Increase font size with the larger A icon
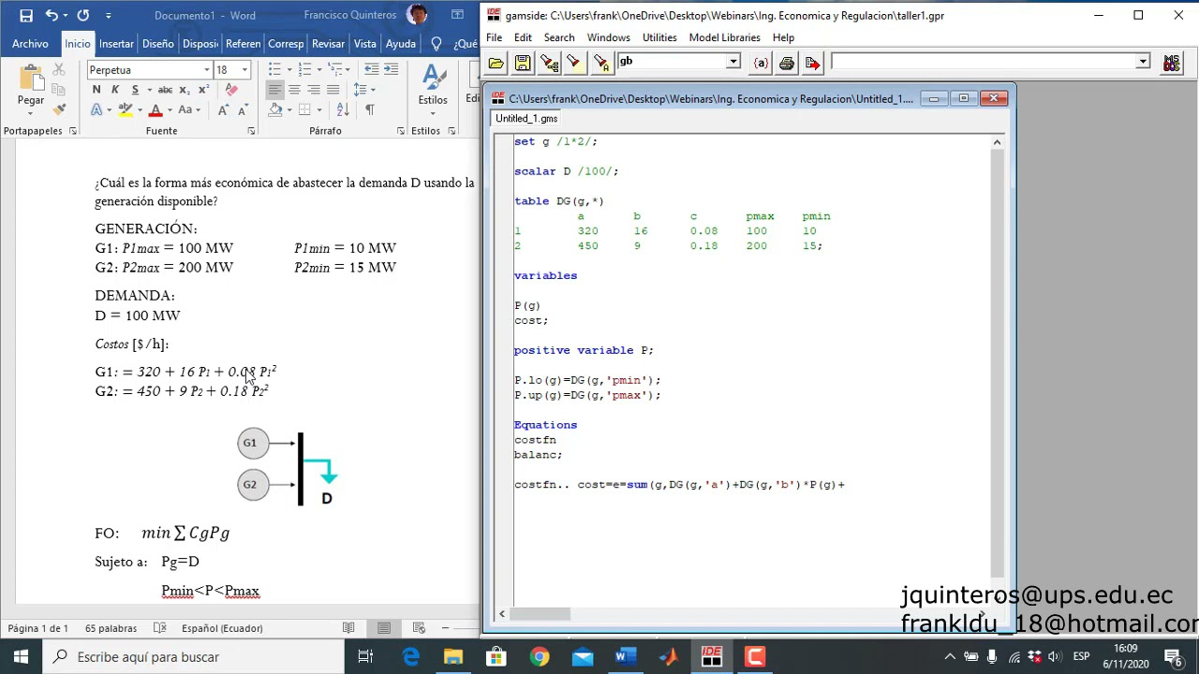 pyautogui.click(x=223, y=110)
